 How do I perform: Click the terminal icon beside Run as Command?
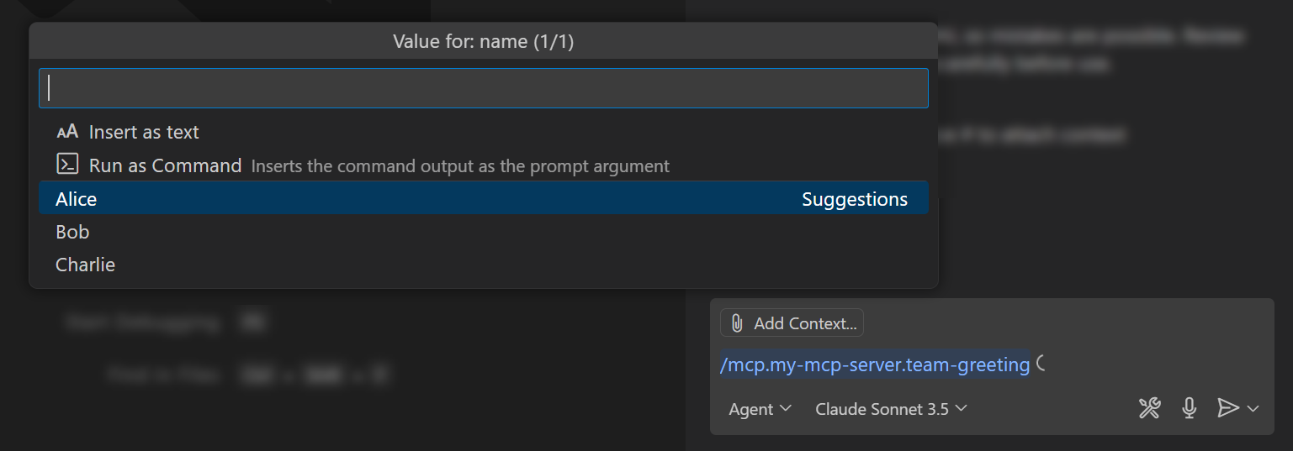pyautogui.click(x=67, y=165)
